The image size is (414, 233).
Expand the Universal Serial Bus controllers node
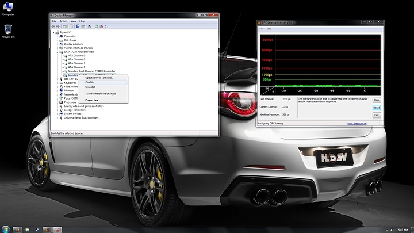point(59,118)
